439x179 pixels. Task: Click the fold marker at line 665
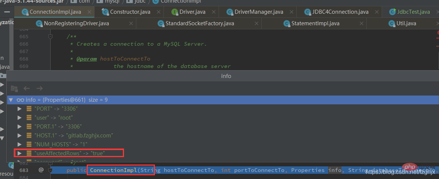[50, 36]
